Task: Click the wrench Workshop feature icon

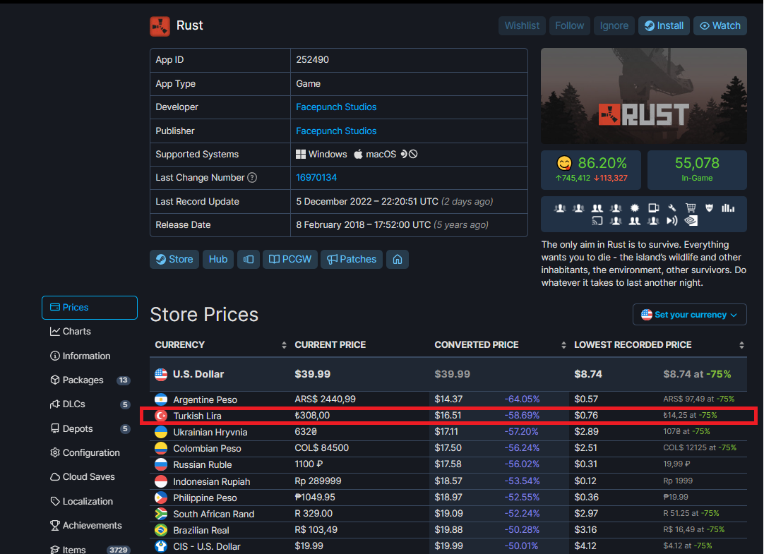Action: (672, 208)
